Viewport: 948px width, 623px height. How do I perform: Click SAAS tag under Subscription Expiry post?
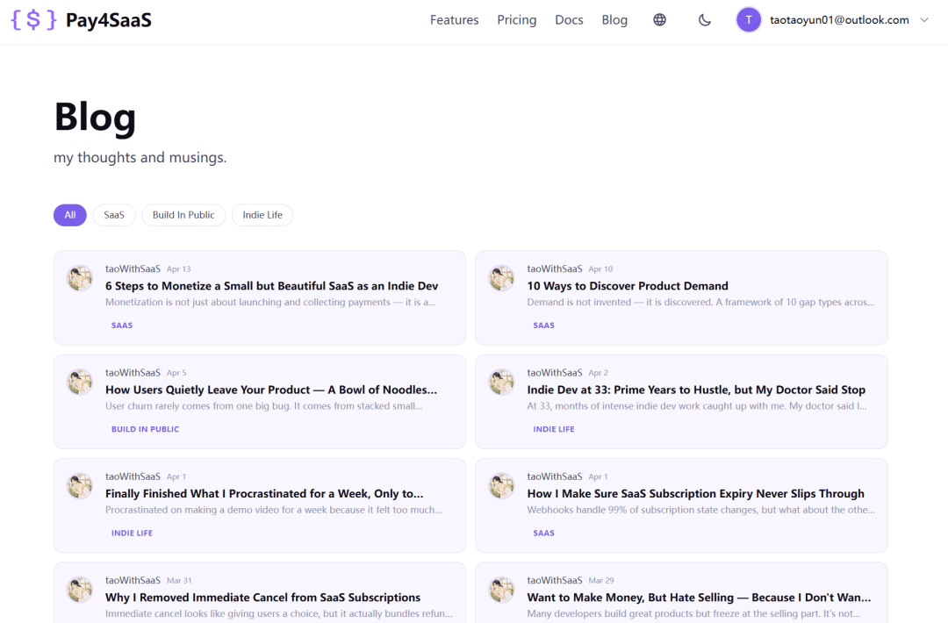coord(543,533)
